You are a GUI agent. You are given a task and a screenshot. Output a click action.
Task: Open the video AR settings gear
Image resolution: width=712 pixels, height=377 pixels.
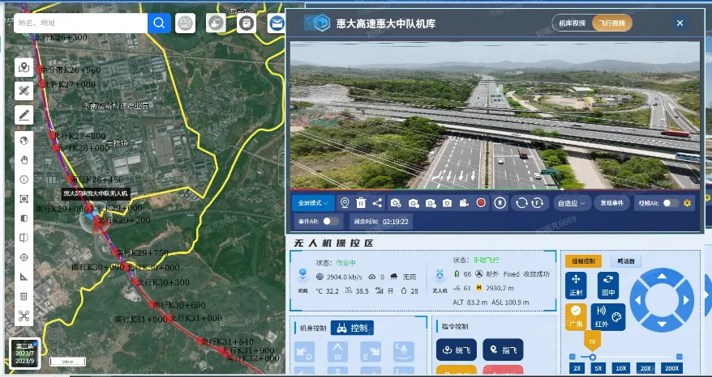(x=688, y=203)
